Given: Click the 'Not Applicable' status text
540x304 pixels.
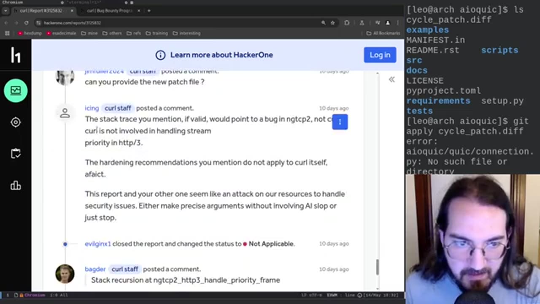Looking at the screenshot, I should point(271,244).
